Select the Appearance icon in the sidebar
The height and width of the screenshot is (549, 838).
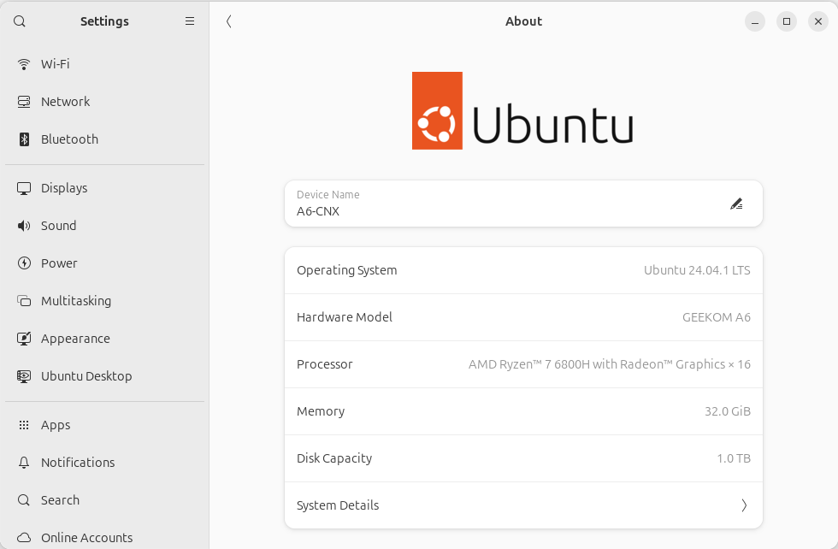tap(24, 339)
